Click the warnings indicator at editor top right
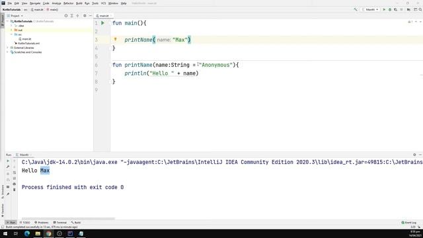The width and height of the screenshot is (423, 238). point(410,22)
